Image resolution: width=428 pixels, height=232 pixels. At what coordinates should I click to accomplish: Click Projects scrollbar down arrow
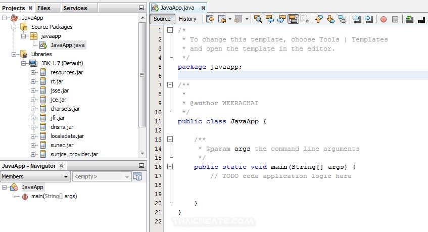click(x=142, y=153)
